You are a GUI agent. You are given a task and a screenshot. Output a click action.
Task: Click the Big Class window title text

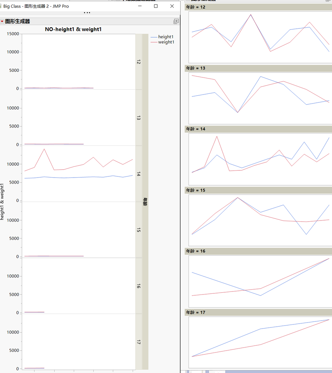pyautogui.click(x=36, y=6)
